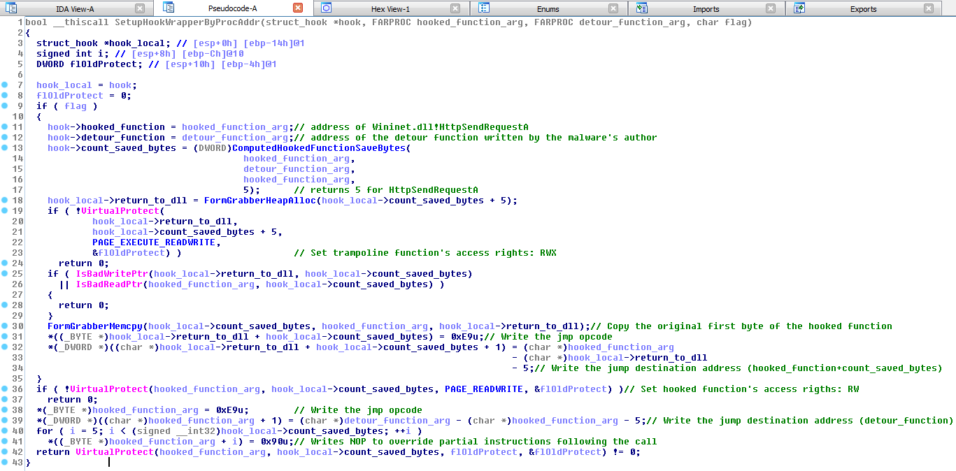Select PAGE_EXECUTE_READWRITE constant on line 22
Viewport: 956px width, 471px height.
[x=154, y=242]
